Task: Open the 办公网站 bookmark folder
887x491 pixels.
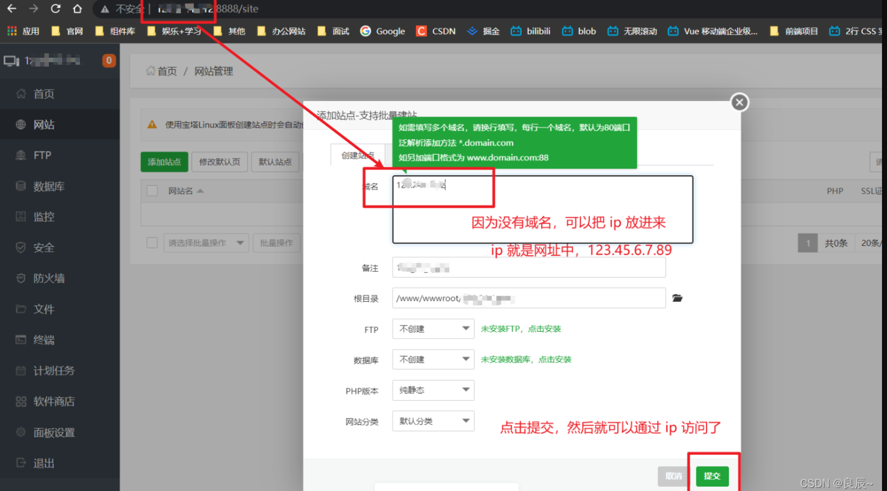Action: (x=281, y=31)
